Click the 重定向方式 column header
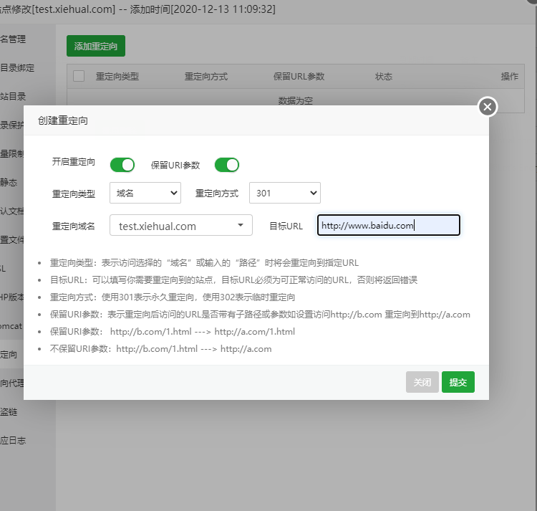 205,77
